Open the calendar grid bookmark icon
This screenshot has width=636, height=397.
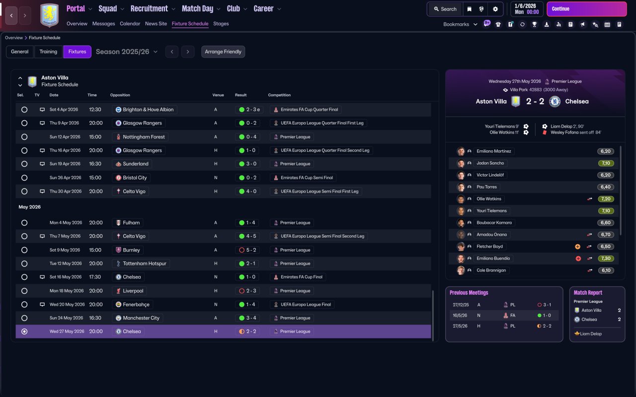pyautogui.click(x=607, y=24)
